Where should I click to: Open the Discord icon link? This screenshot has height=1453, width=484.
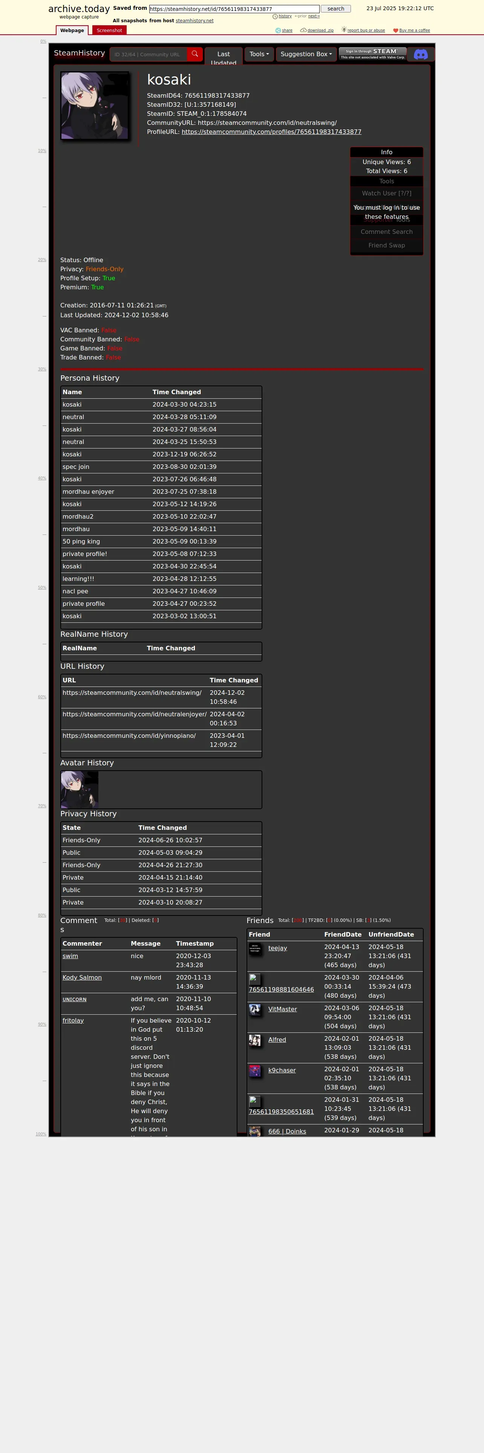(x=421, y=55)
